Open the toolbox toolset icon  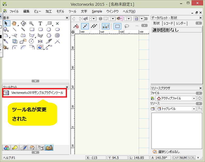tap(49, 148)
